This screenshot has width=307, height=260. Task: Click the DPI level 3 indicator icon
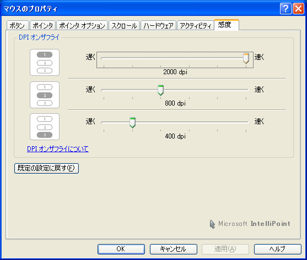click(45, 127)
